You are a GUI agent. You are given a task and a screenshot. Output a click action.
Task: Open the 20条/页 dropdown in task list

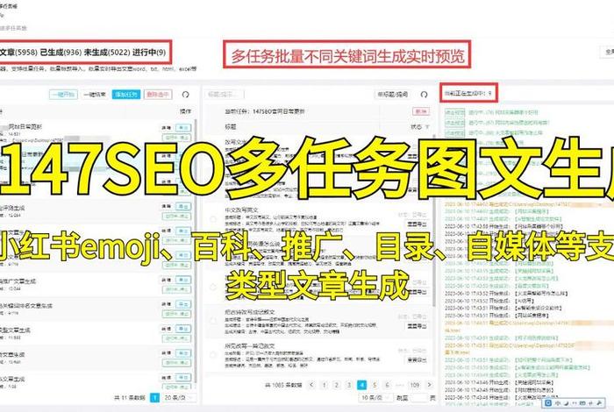[179, 397]
